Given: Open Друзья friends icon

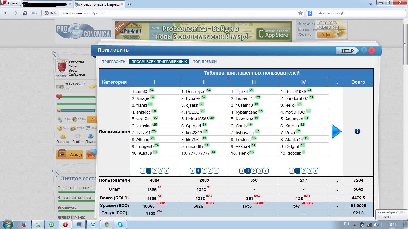Looking at the screenshot, I should click(x=91, y=136).
